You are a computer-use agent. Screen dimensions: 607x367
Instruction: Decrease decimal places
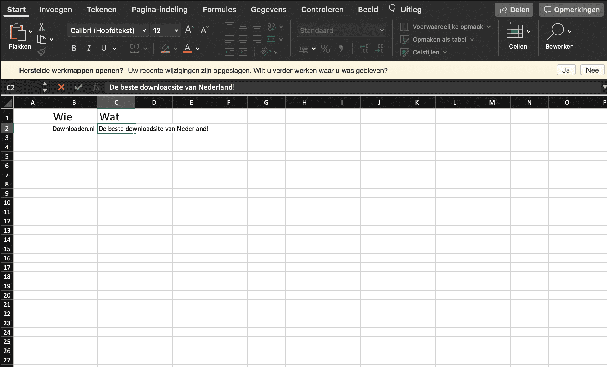379,49
